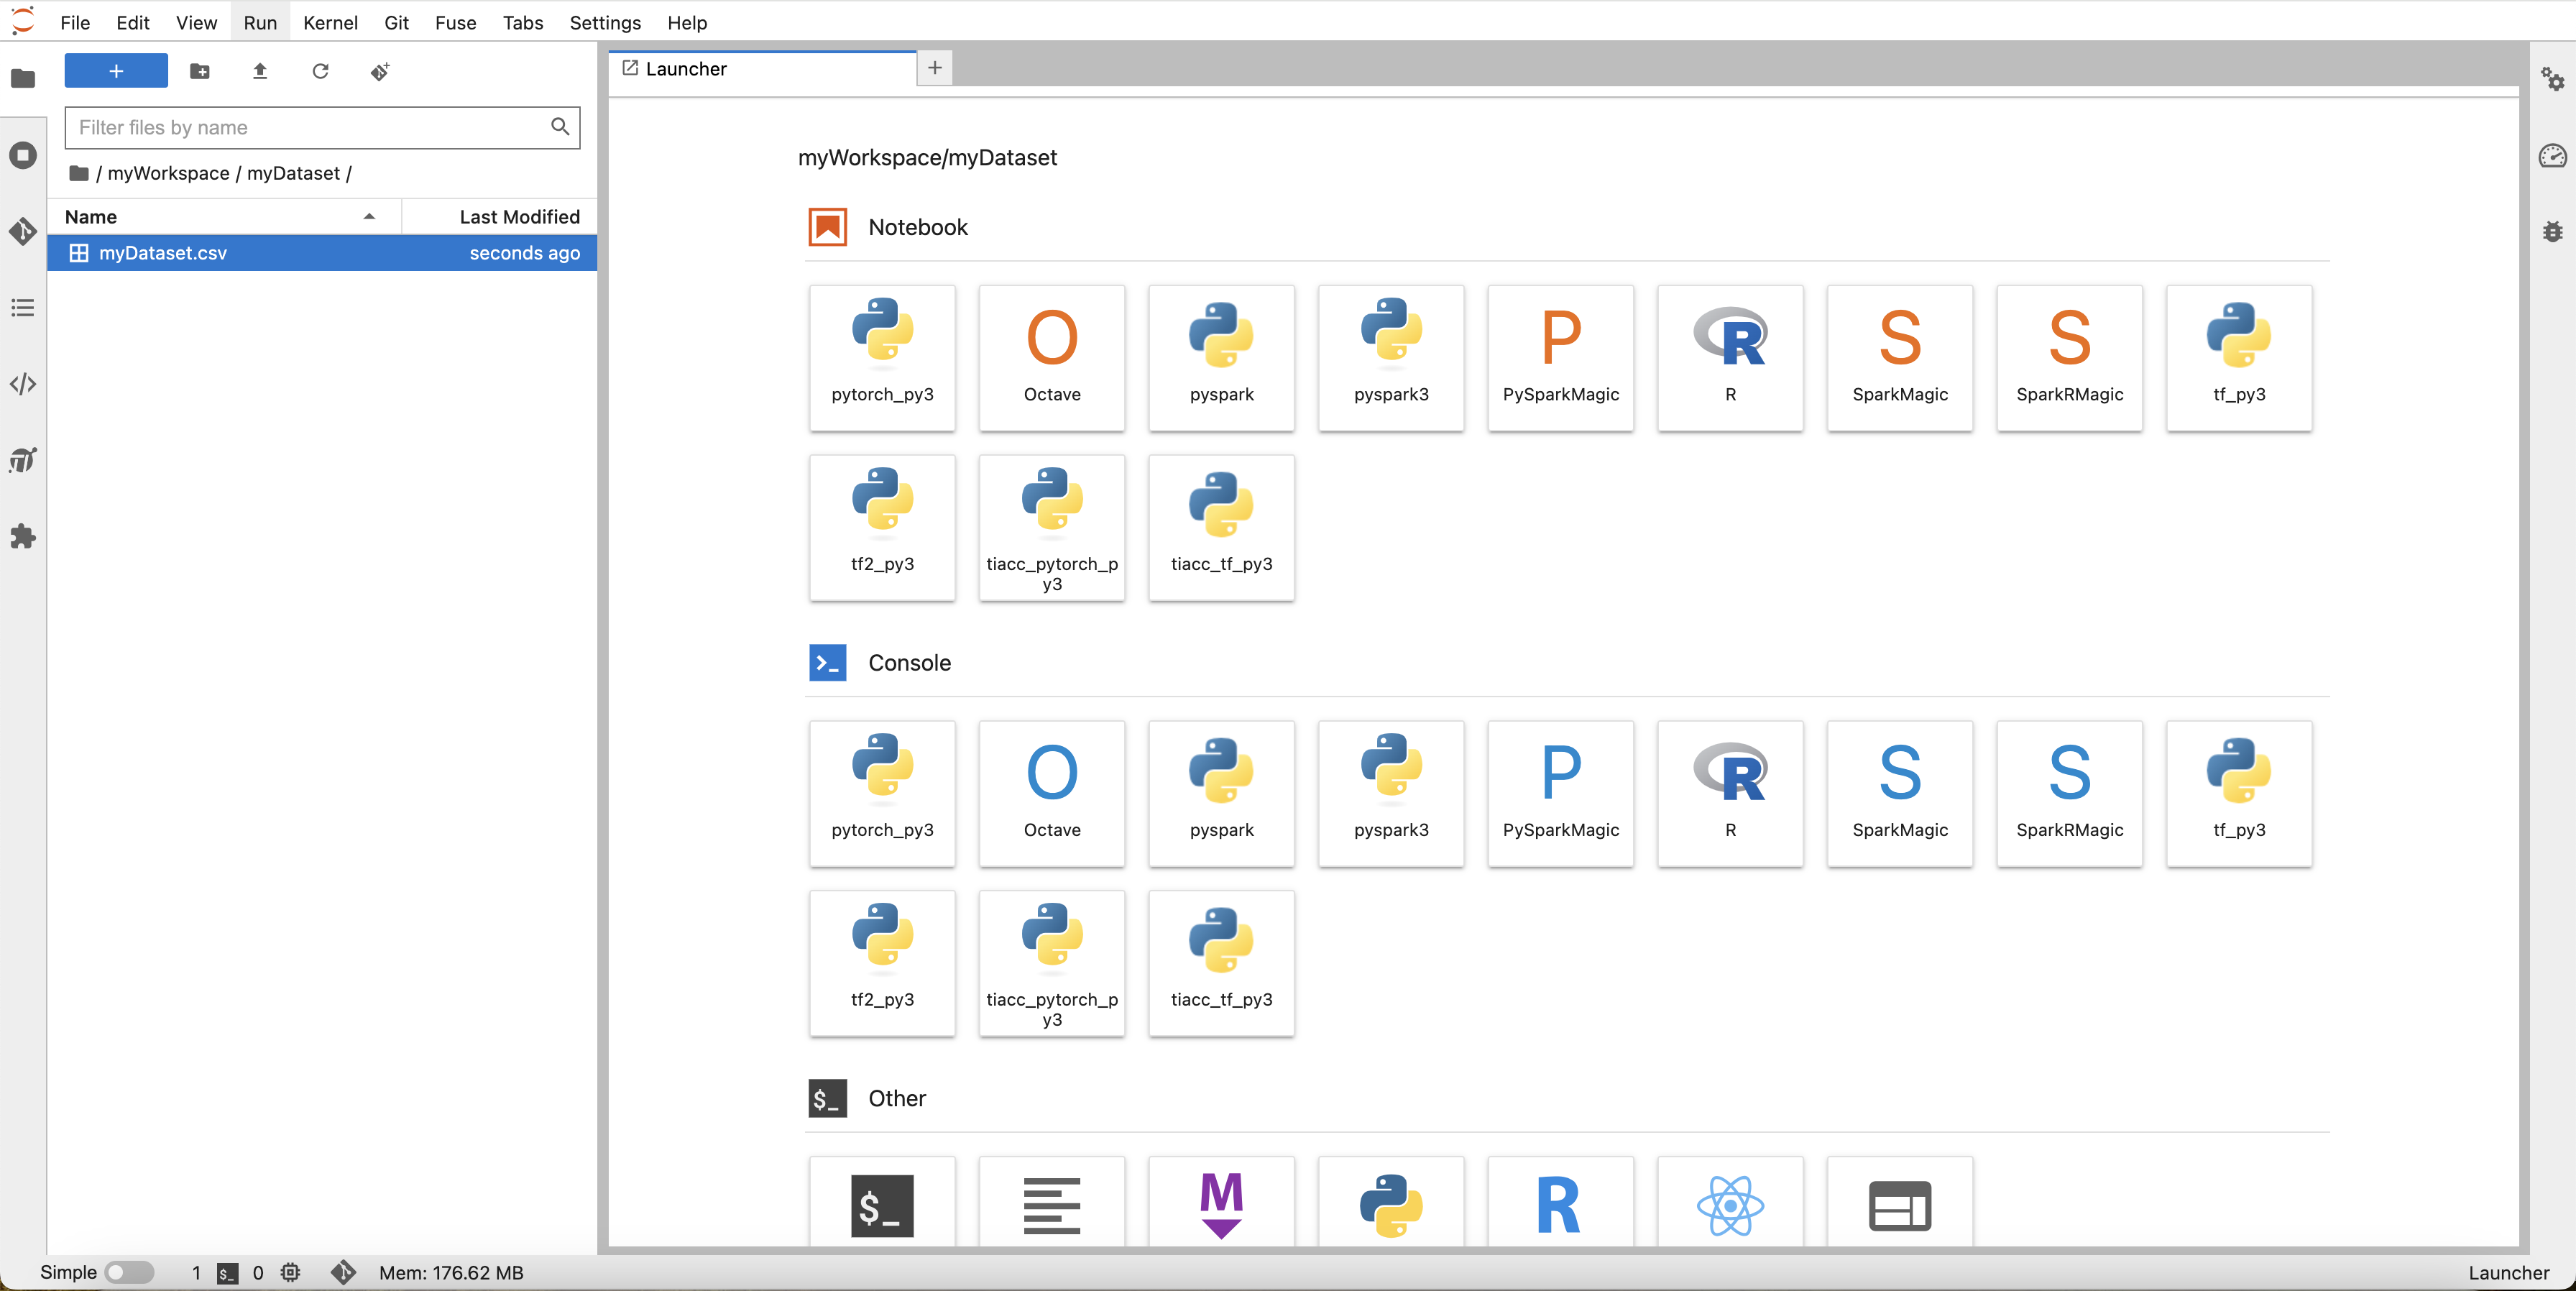Toggle Simple interface mode switch
This screenshot has width=2576, height=1291.
click(x=129, y=1272)
